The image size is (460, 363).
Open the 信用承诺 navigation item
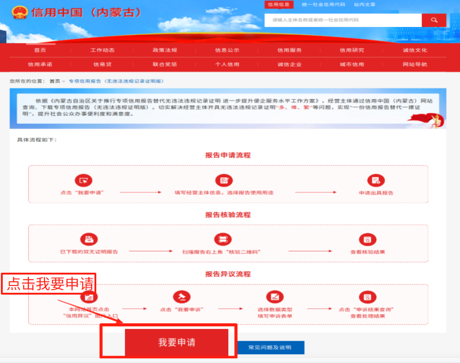coord(40,64)
